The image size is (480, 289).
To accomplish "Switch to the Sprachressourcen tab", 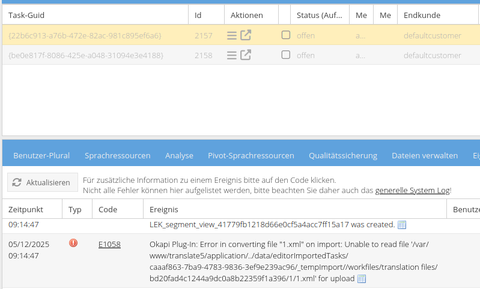I will (x=117, y=155).
